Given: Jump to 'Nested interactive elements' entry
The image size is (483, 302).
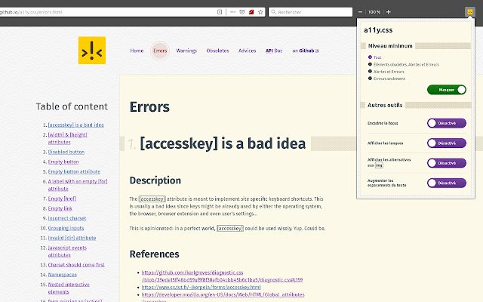Looking at the screenshot, I should (x=69, y=288).
